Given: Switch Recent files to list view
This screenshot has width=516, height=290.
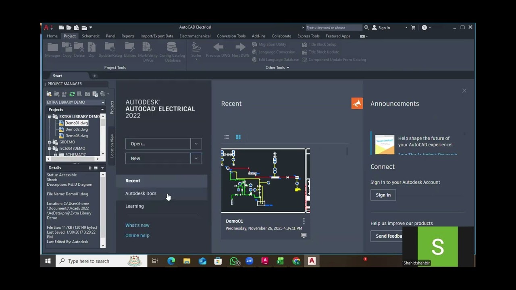Looking at the screenshot, I should 227,137.
